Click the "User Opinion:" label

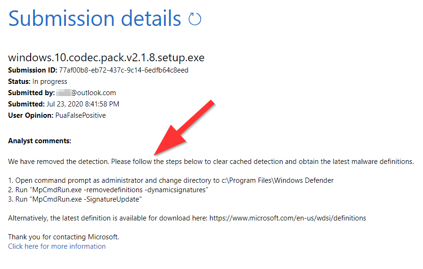(x=31, y=115)
